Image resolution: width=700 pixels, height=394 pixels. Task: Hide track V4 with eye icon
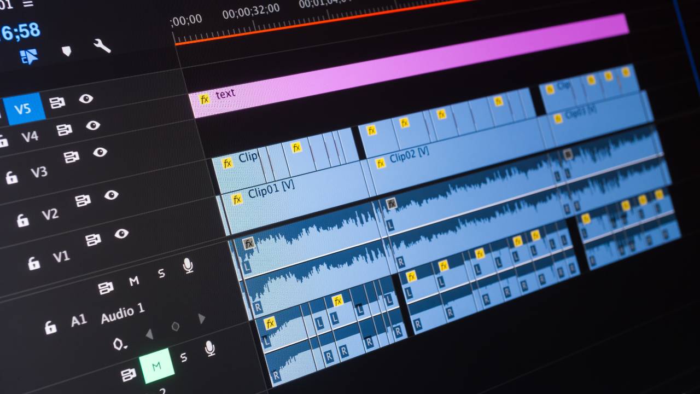[93, 125]
